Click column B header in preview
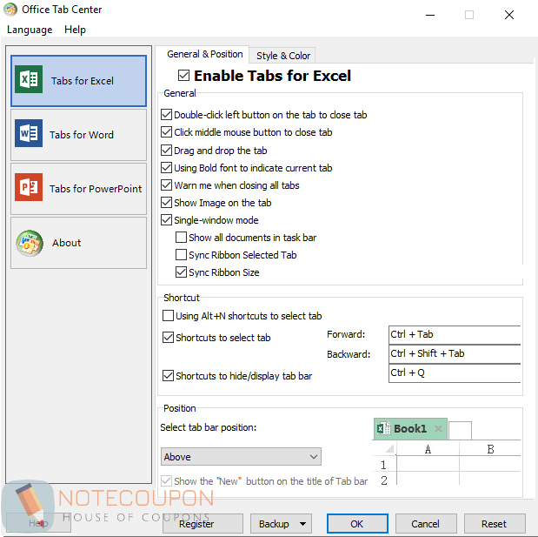 pos(490,449)
